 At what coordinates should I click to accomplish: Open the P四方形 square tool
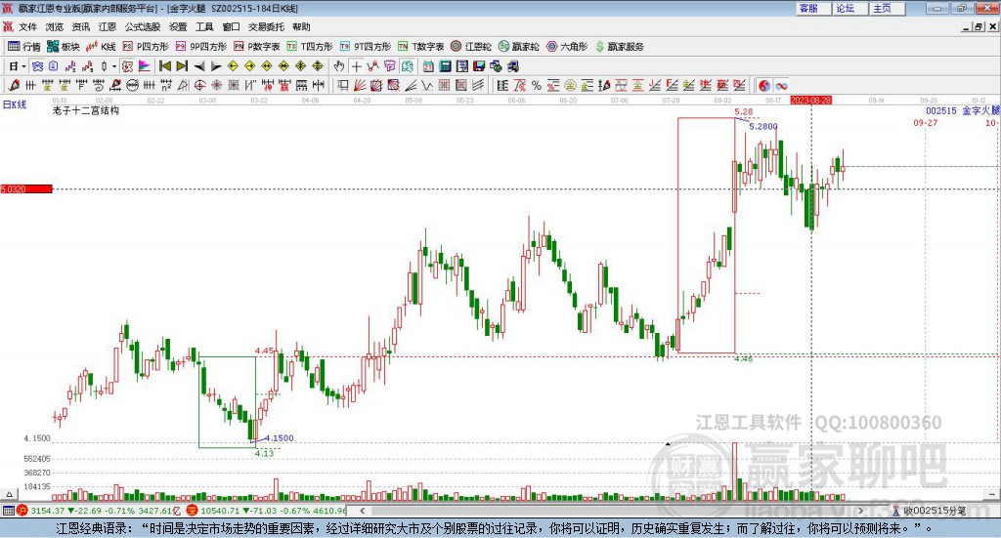pos(146,47)
